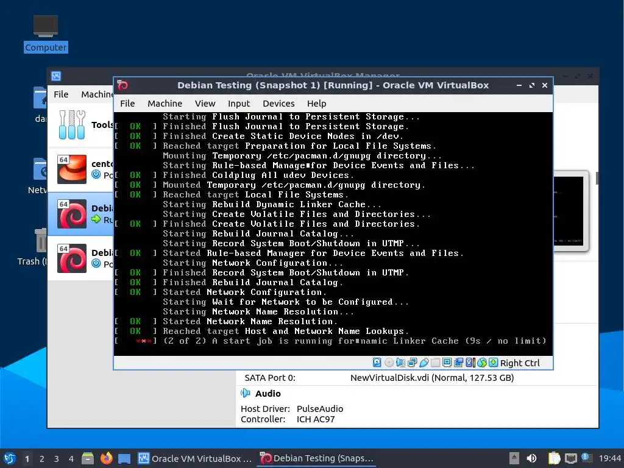
Task: Select Tools in VirtualBox Manager sidebar
Action: pyautogui.click(x=80, y=124)
